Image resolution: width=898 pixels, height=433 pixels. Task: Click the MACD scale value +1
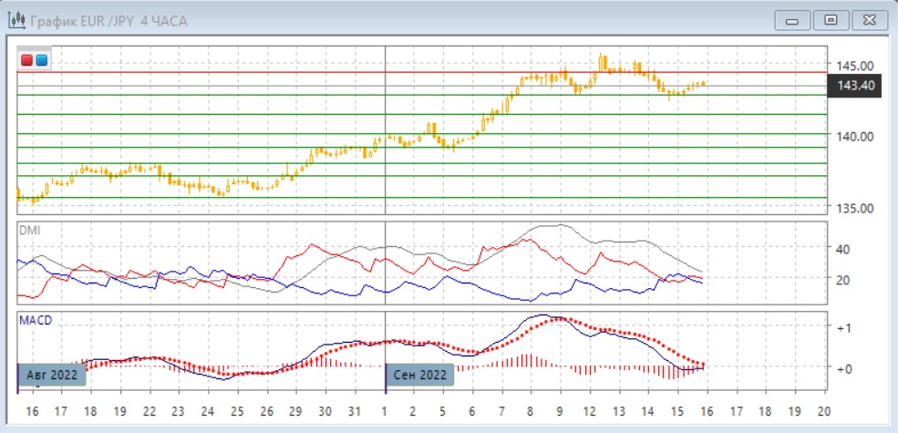click(844, 327)
